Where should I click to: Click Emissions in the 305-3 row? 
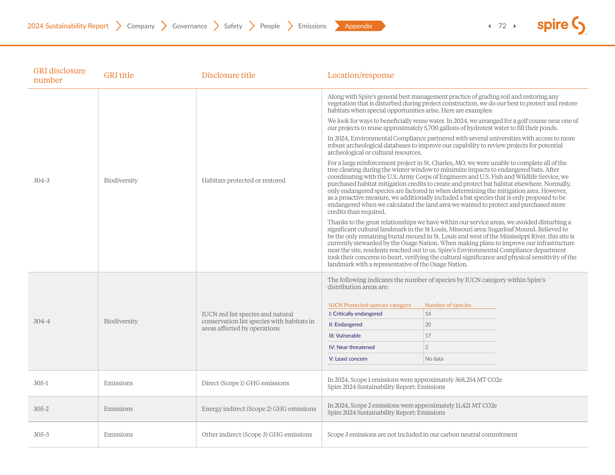[118, 434]
